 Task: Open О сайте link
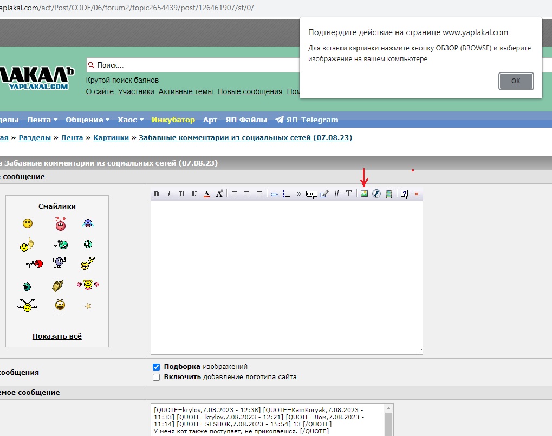[100, 92]
